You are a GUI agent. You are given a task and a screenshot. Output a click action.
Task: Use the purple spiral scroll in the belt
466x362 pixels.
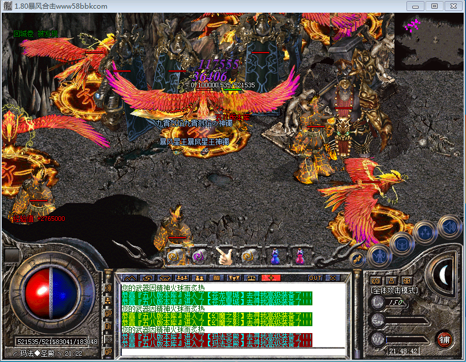199,257
